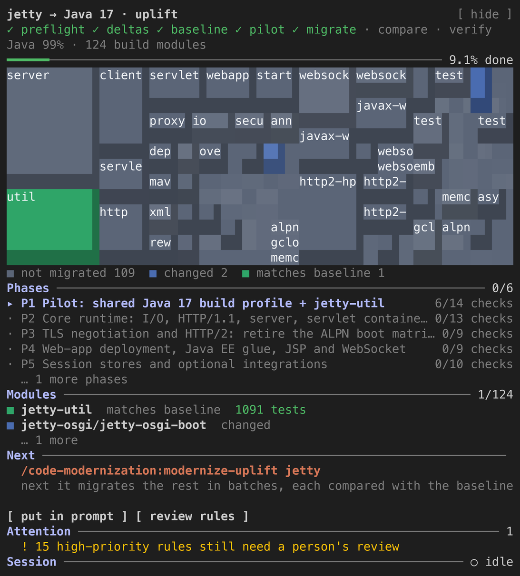
Task: Select the migrate stage
Action: tap(324, 29)
